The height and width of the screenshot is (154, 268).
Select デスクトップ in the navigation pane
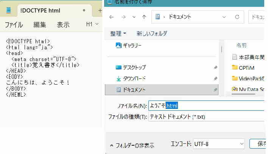click(131, 67)
